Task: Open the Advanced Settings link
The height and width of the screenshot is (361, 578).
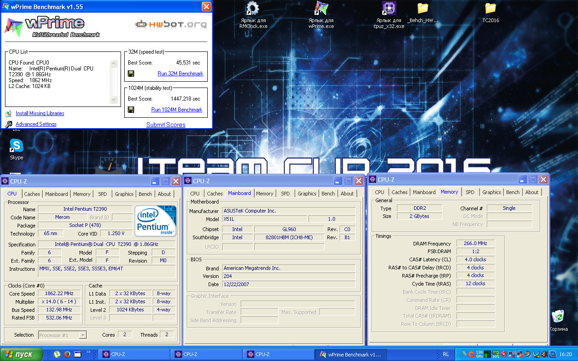Action: click(36, 124)
